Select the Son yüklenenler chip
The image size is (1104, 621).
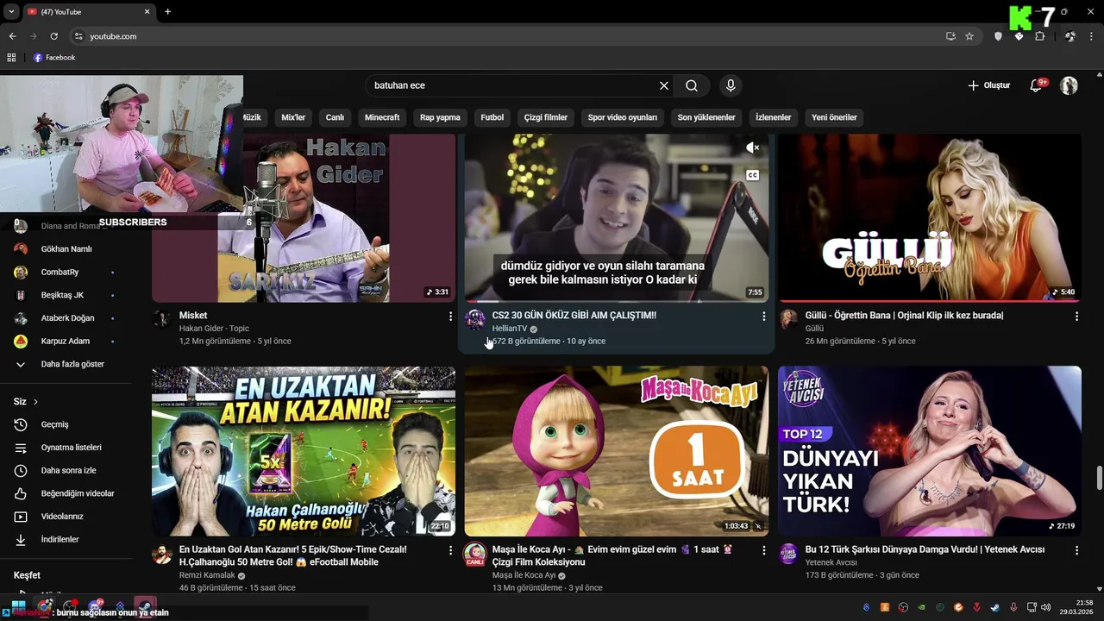pos(706,117)
